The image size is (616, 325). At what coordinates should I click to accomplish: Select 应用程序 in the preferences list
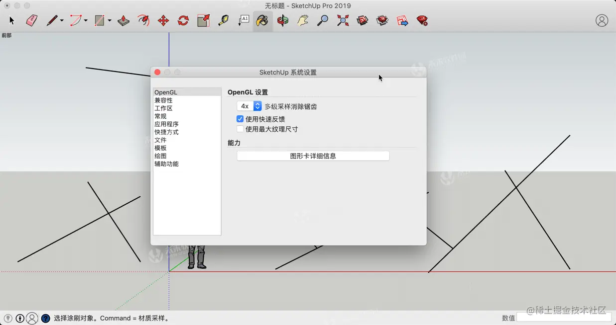tap(187, 124)
